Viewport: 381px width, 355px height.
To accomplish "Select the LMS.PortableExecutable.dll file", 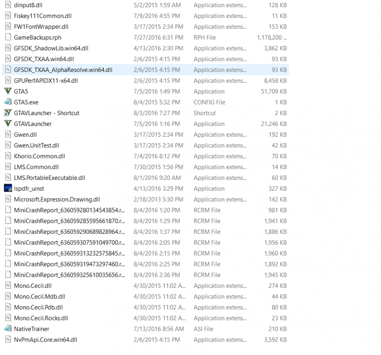I will coord(50,177).
